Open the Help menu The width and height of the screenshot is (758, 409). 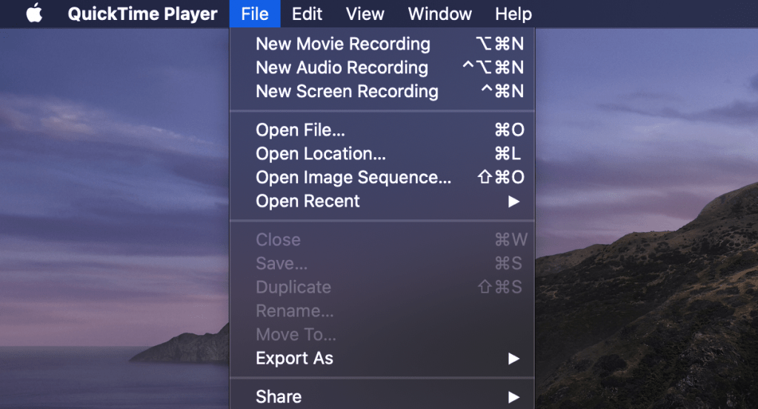513,14
